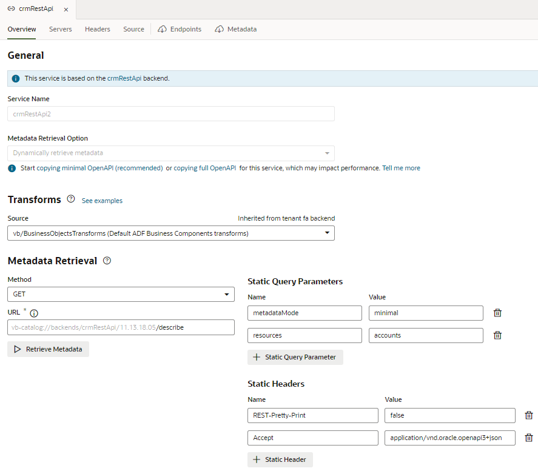Click the Accept header name field

click(x=313, y=438)
